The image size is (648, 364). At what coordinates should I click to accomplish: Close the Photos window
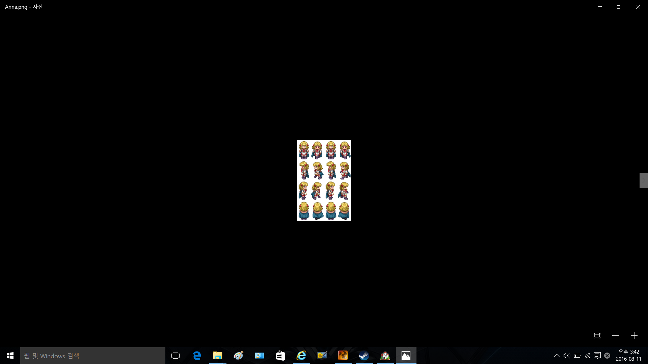pyautogui.click(x=638, y=7)
